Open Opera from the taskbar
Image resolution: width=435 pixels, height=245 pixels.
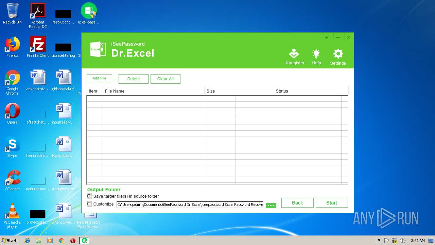click(x=73, y=241)
